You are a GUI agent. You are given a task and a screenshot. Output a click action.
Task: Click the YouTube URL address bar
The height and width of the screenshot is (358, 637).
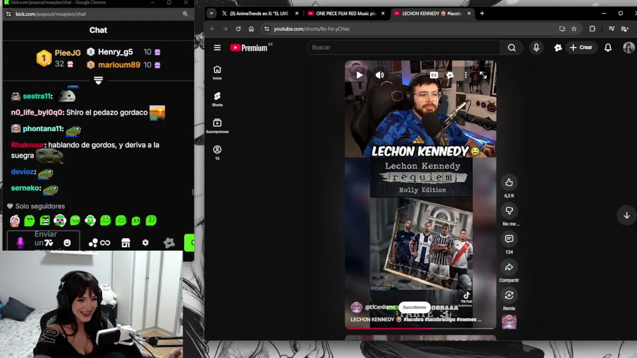[x=413, y=29]
